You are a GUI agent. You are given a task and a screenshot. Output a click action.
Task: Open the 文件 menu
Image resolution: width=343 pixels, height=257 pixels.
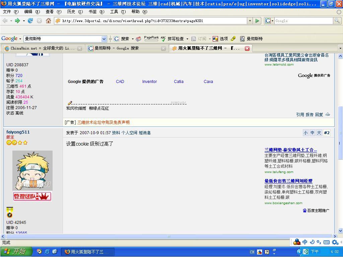(11, 12)
